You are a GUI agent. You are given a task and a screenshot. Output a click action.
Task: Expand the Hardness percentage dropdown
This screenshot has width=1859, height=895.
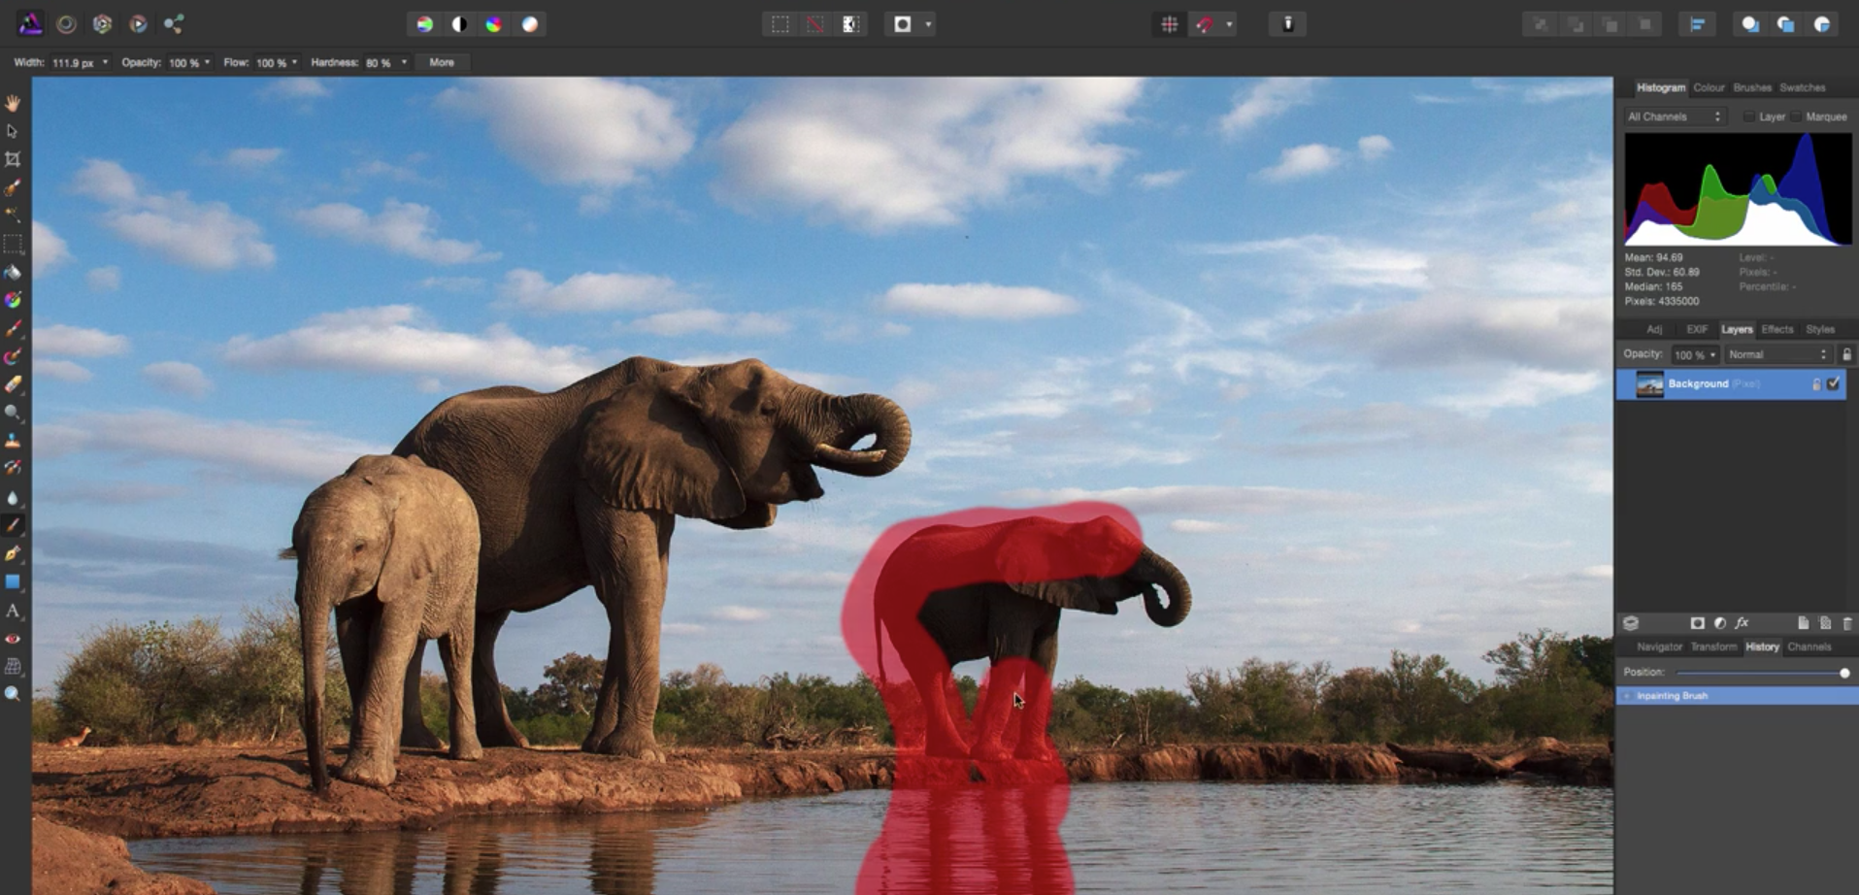404,63
